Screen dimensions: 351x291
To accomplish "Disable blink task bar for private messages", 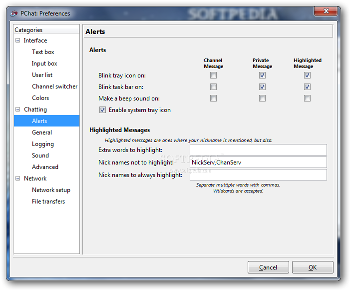I will click(x=262, y=87).
